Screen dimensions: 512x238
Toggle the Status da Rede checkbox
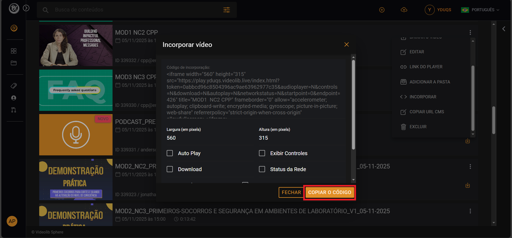point(262,169)
